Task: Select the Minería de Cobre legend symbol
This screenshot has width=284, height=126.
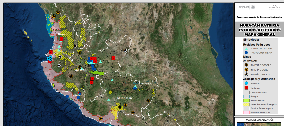Action: coord(246,65)
